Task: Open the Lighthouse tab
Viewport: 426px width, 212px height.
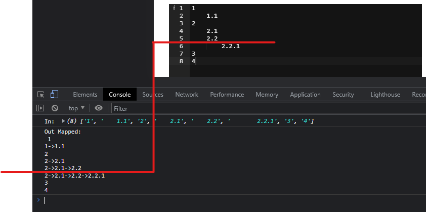Action: 385,95
